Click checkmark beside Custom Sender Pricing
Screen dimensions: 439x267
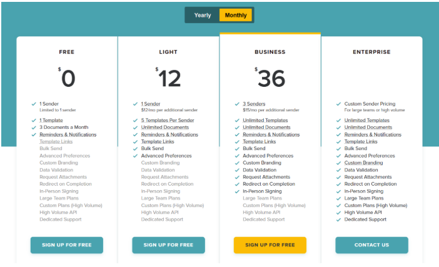338,104
